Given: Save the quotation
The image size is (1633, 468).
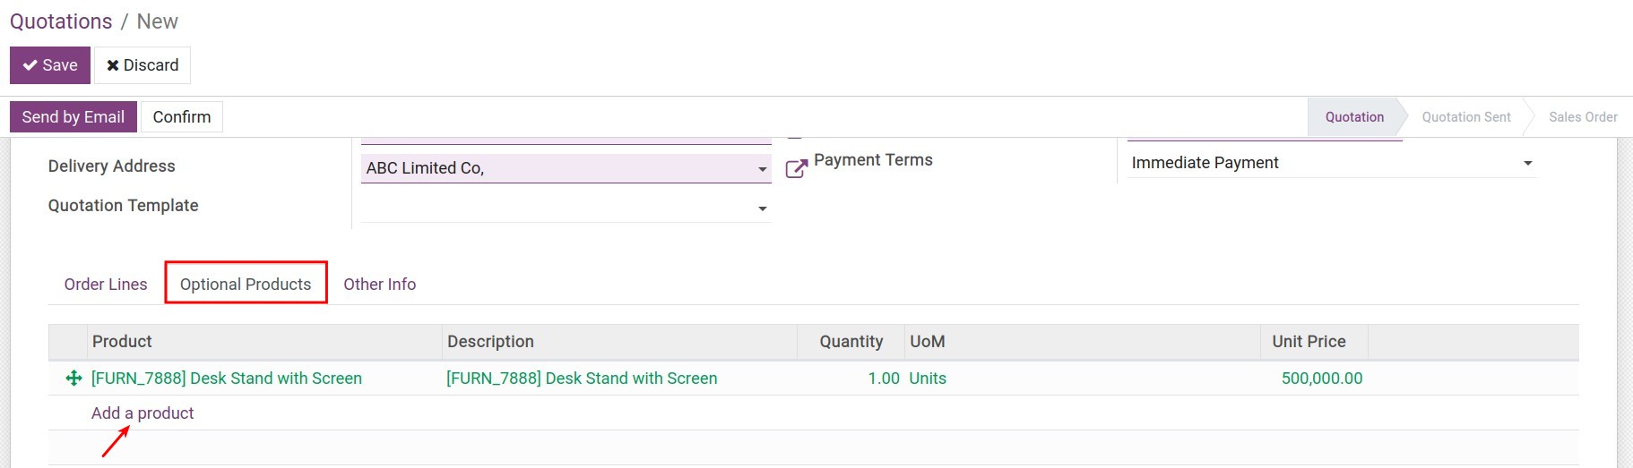Looking at the screenshot, I should coord(50,65).
